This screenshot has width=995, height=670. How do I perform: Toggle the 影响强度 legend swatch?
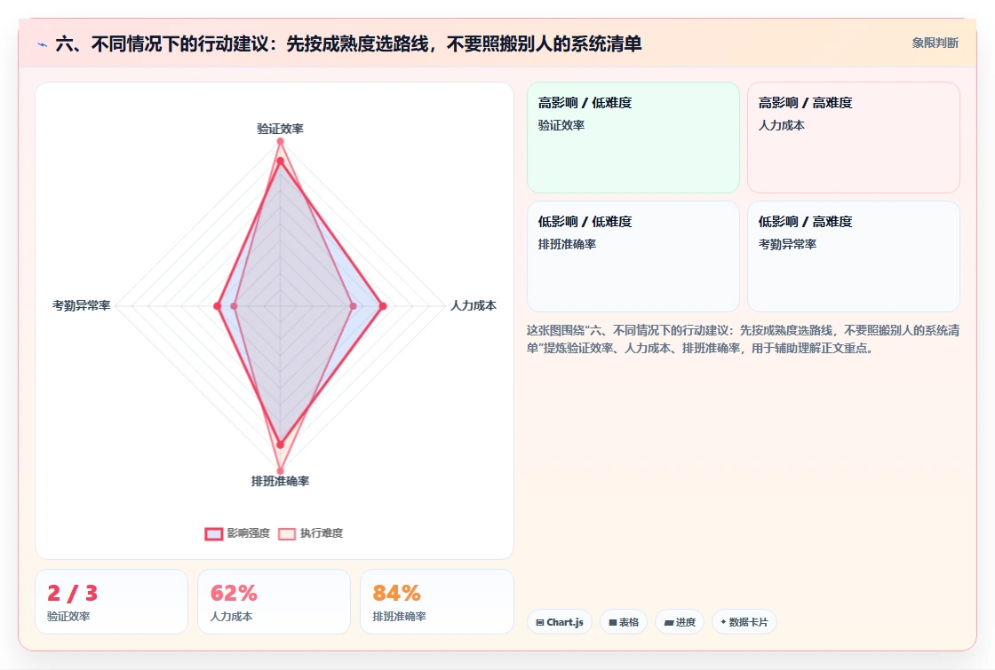coord(214,533)
